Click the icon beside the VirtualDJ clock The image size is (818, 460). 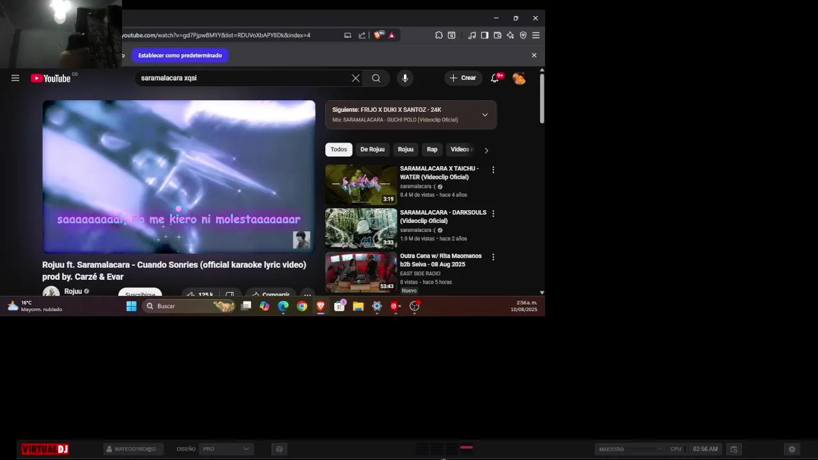pyautogui.click(x=734, y=449)
